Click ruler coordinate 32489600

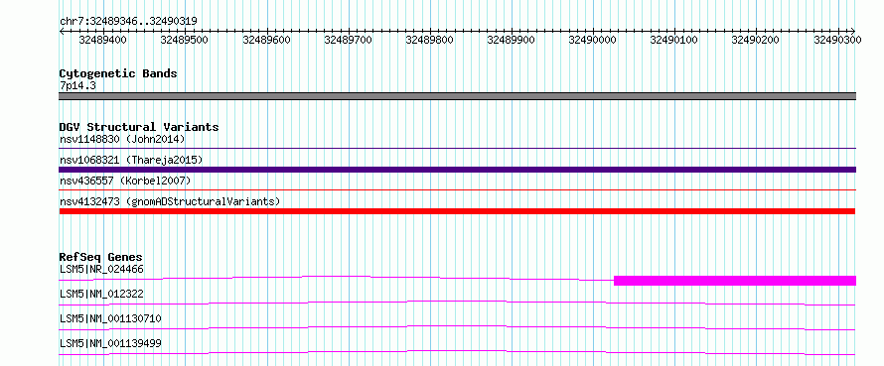pos(266,40)
